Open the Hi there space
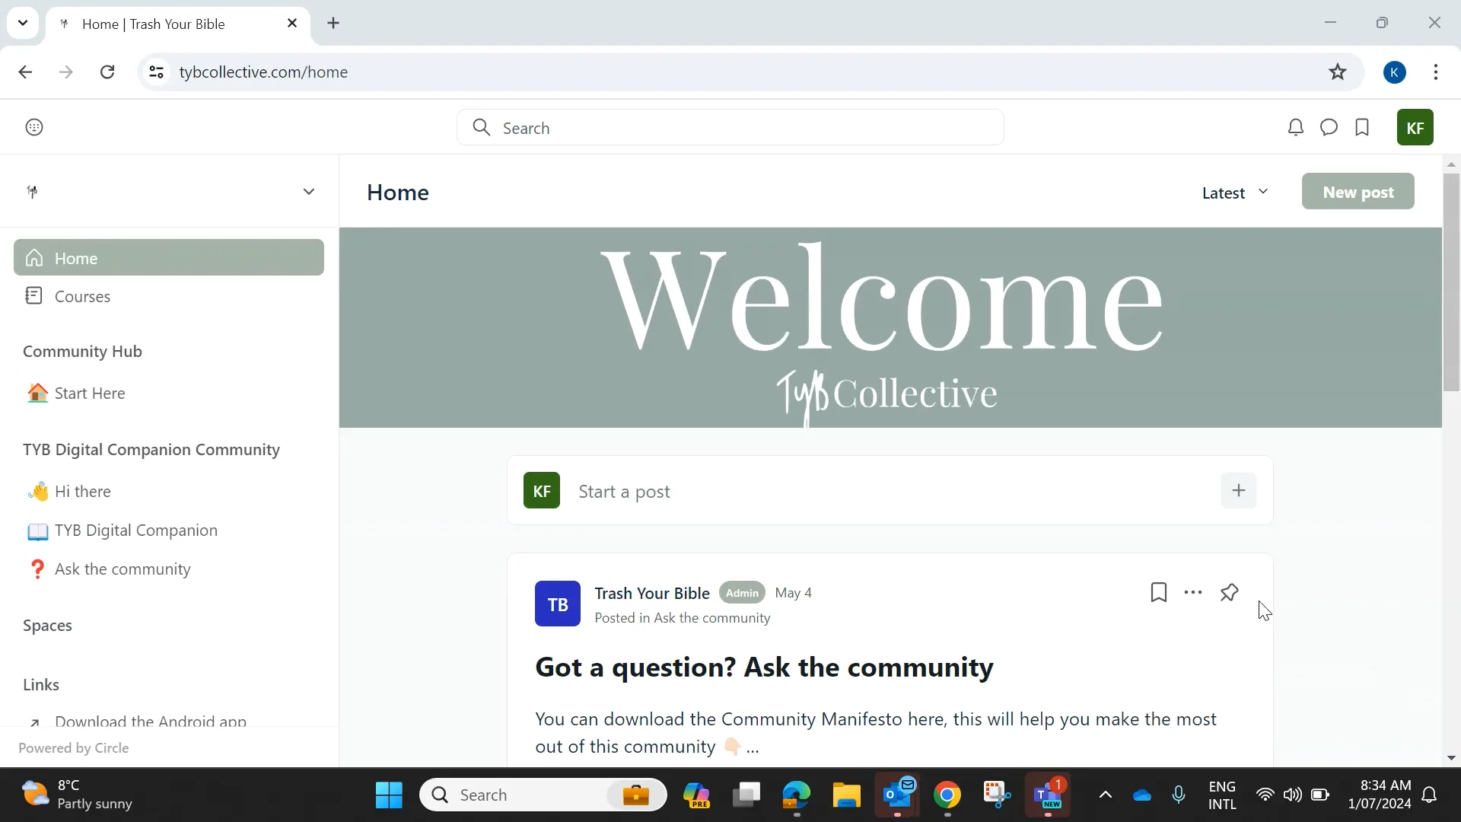The height and width of the screenshot is (822, 1461). [84, 491]
